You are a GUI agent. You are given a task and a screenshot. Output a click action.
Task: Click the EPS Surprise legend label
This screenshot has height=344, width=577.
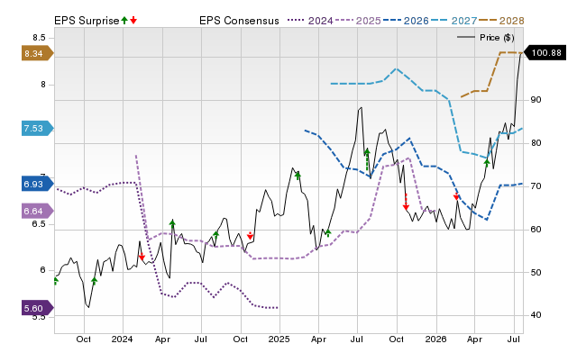[x=87, y=21]
